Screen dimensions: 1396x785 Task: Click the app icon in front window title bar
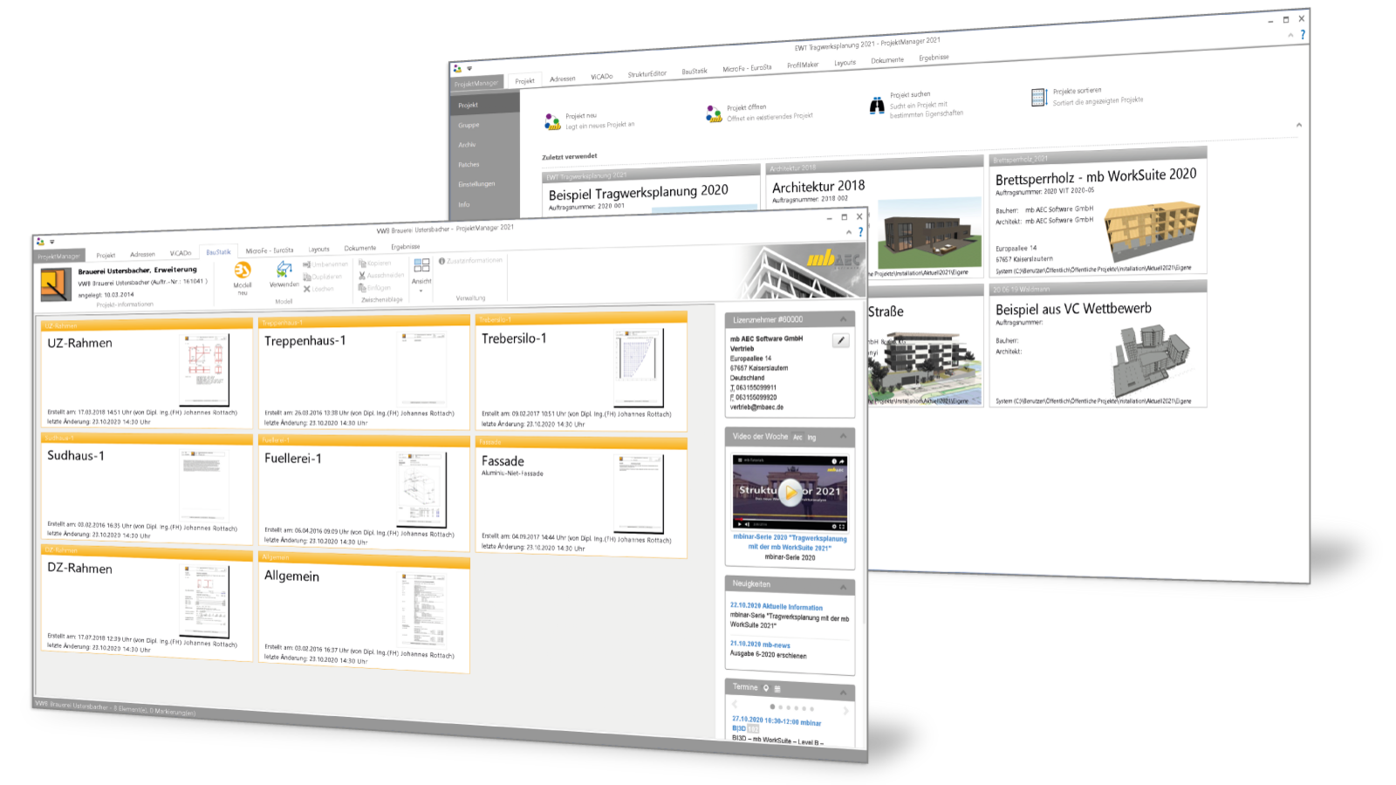(x=40, y=242)
